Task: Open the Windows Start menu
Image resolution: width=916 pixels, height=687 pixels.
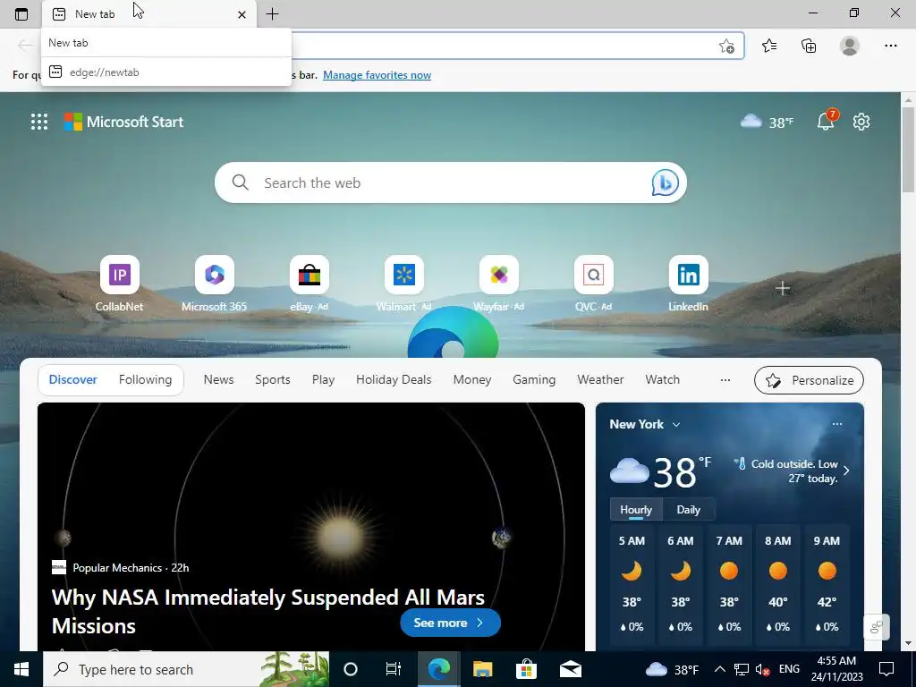Action: point(21,669)
